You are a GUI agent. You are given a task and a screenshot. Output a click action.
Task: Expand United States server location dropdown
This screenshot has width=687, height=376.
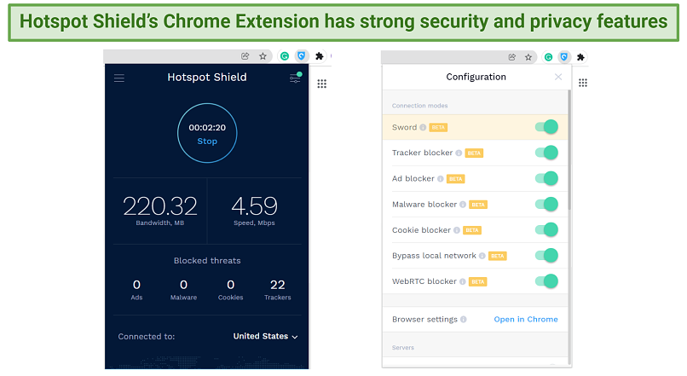pos(265,337)
